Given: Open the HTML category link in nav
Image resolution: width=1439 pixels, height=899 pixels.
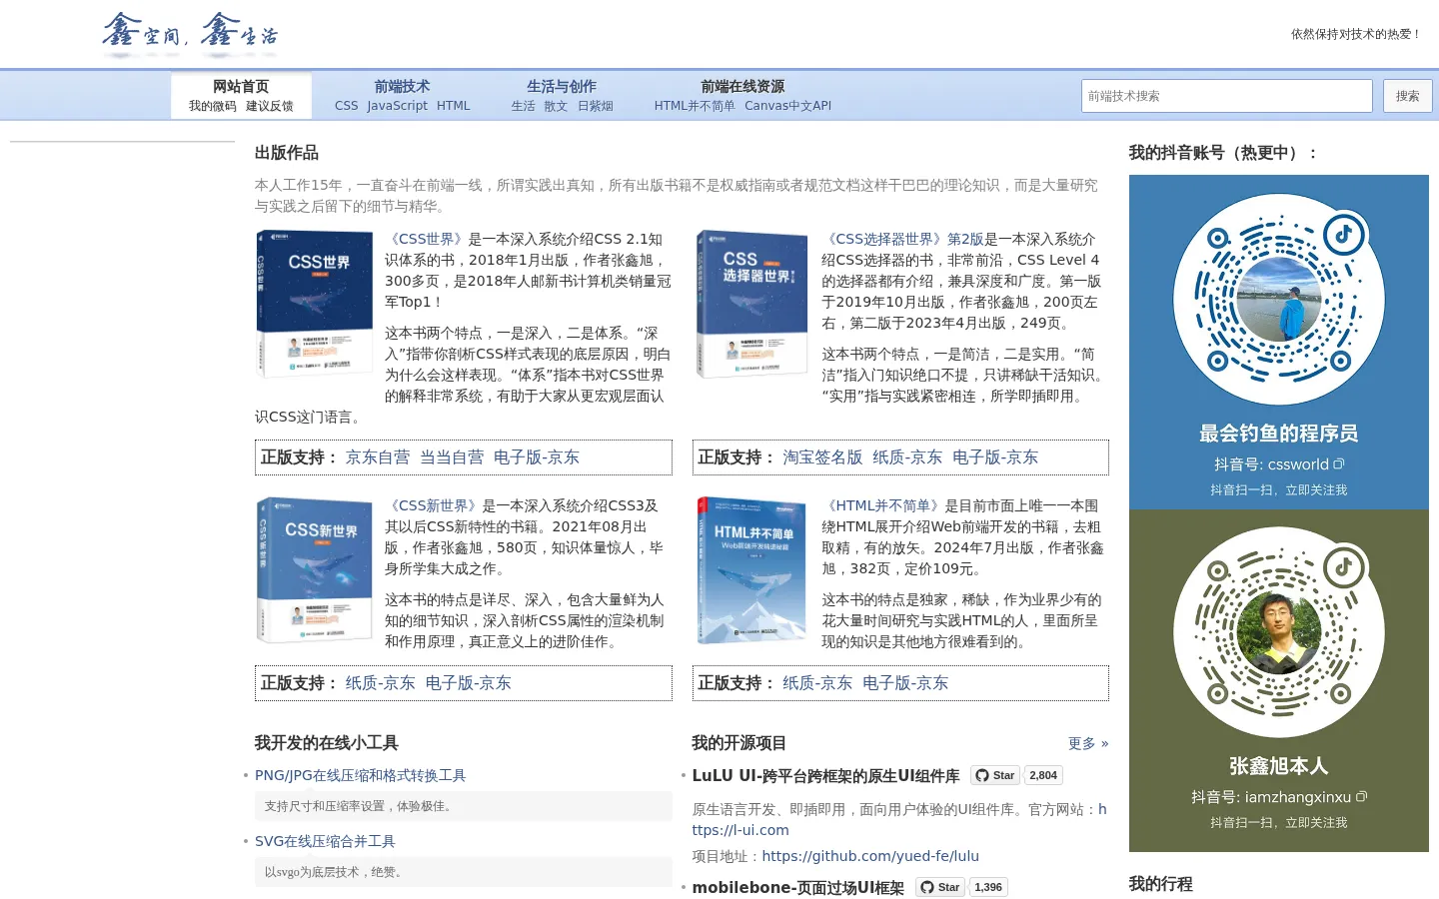Looking at the screenshot, I should click(x=453, y=106).
